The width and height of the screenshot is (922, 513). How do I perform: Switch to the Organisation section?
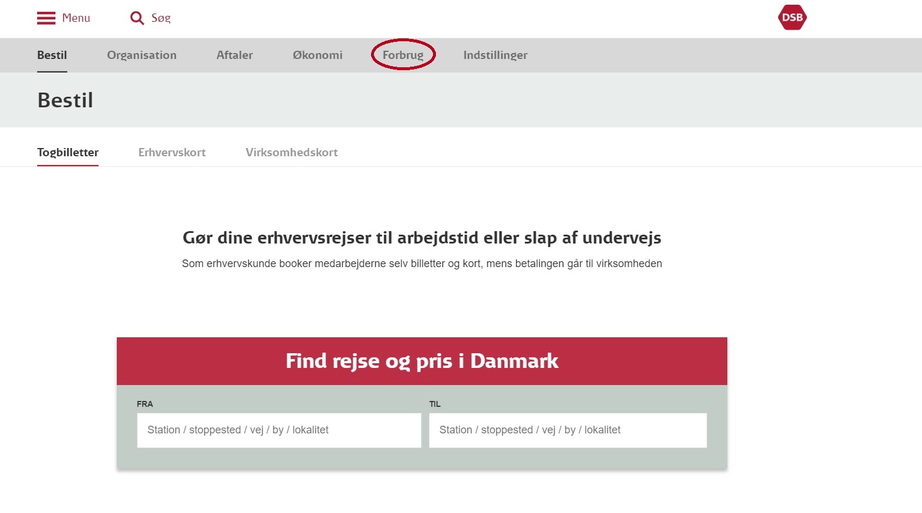[x=142, y=55]
